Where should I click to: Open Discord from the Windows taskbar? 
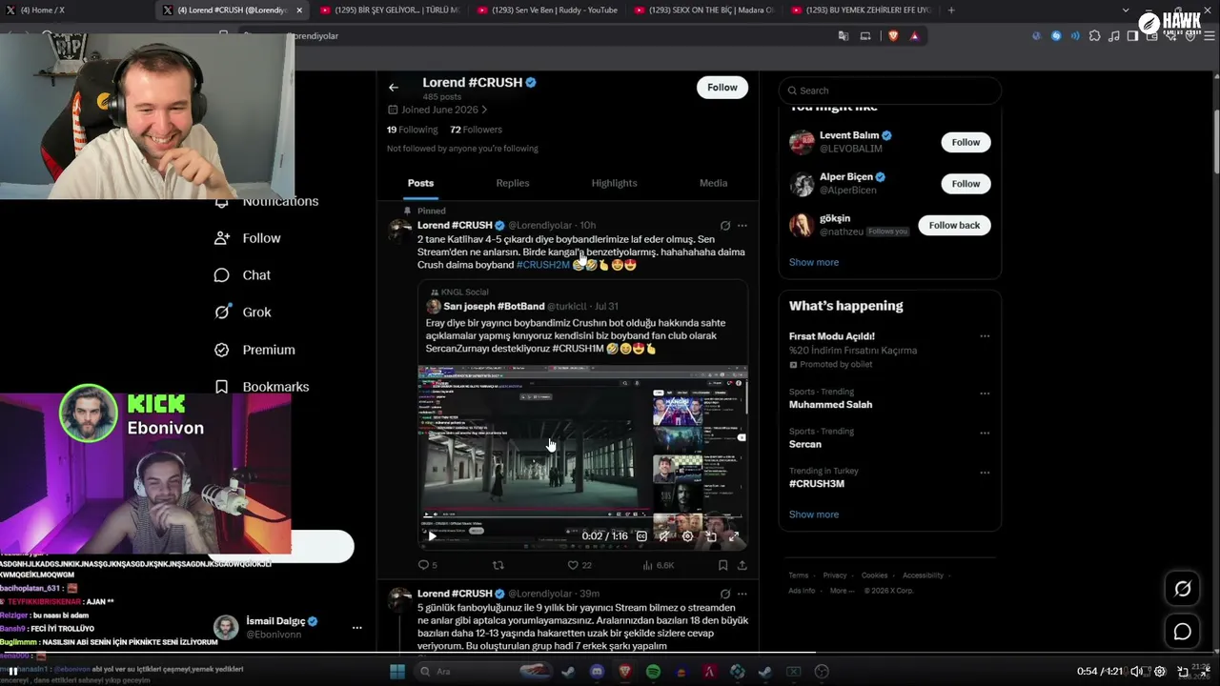(x=597, y=672)
